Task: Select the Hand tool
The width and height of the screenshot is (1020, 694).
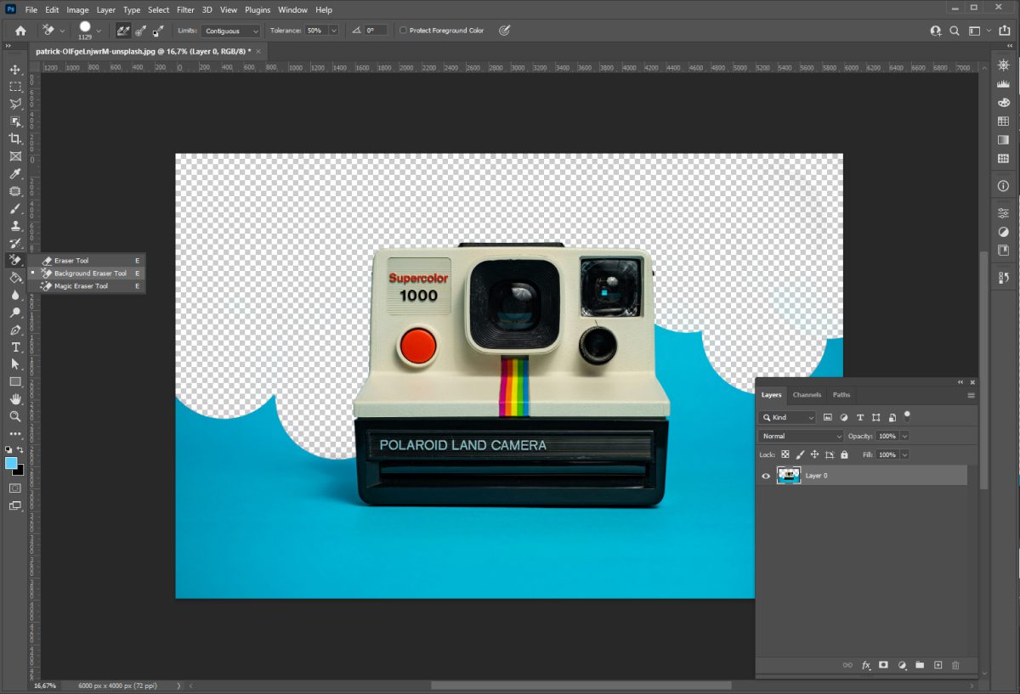Action: [15, 399]
